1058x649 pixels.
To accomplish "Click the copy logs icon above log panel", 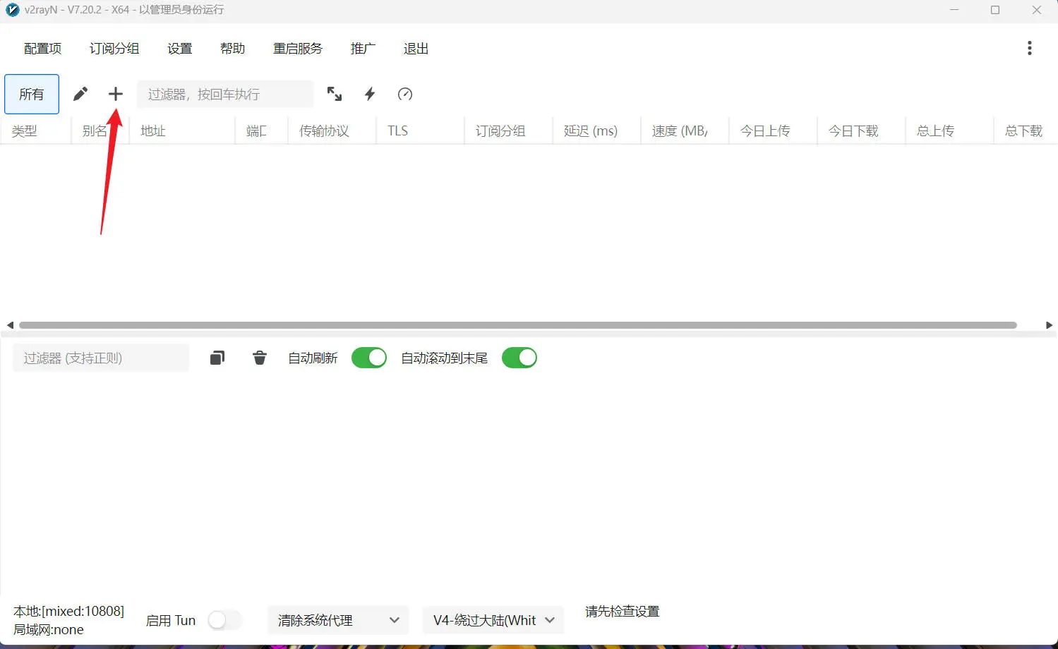I will point(217,358).
